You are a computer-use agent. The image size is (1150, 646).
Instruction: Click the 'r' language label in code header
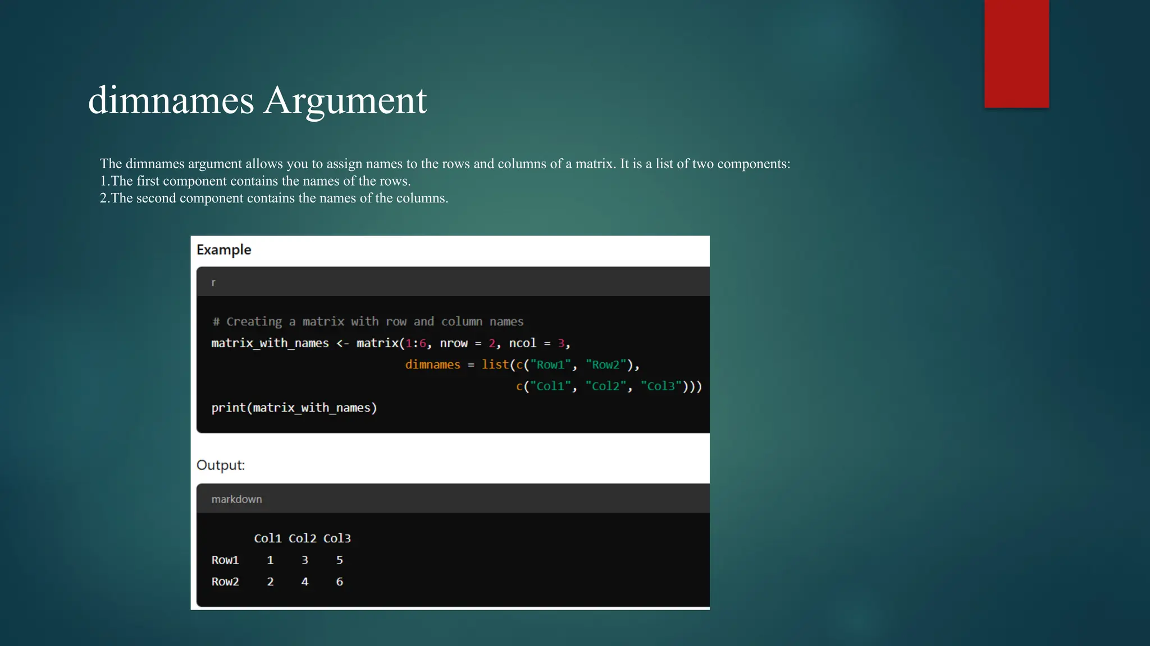213,282
